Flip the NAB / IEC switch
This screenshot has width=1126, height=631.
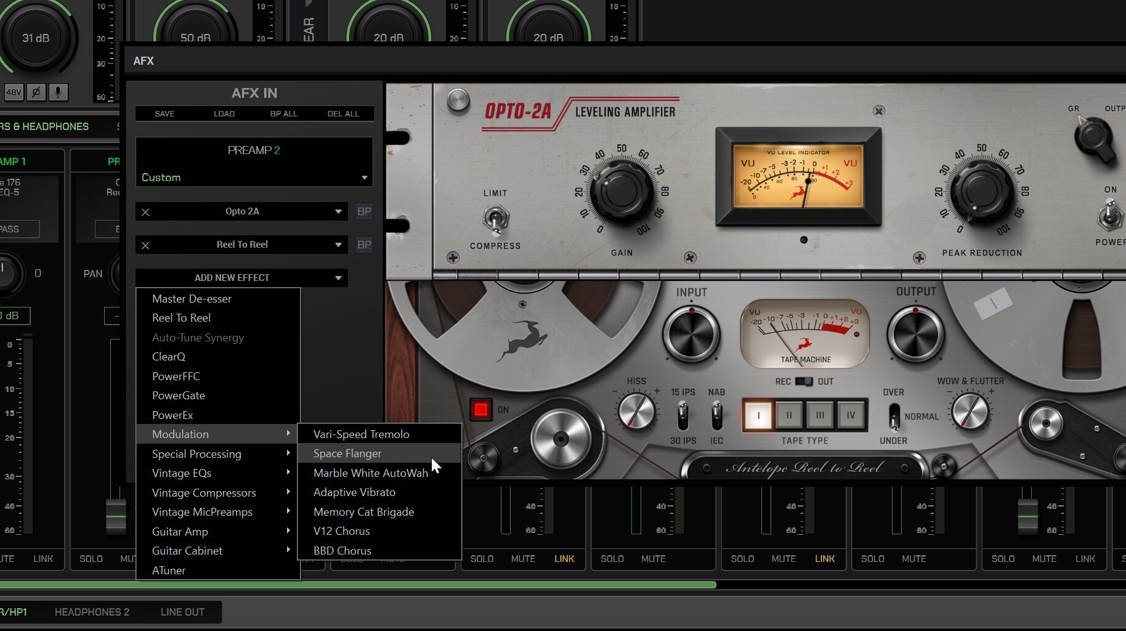pos(716,416)
